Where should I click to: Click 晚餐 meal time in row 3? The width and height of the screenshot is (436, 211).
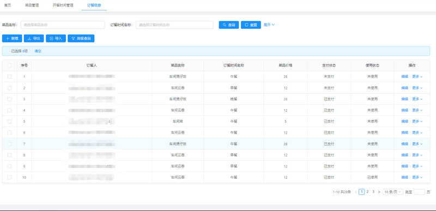(x=234, y=99)
